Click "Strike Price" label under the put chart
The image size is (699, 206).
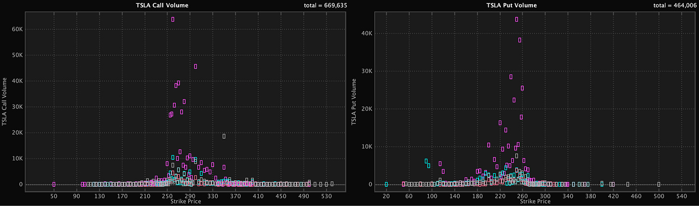pos(534,201)
